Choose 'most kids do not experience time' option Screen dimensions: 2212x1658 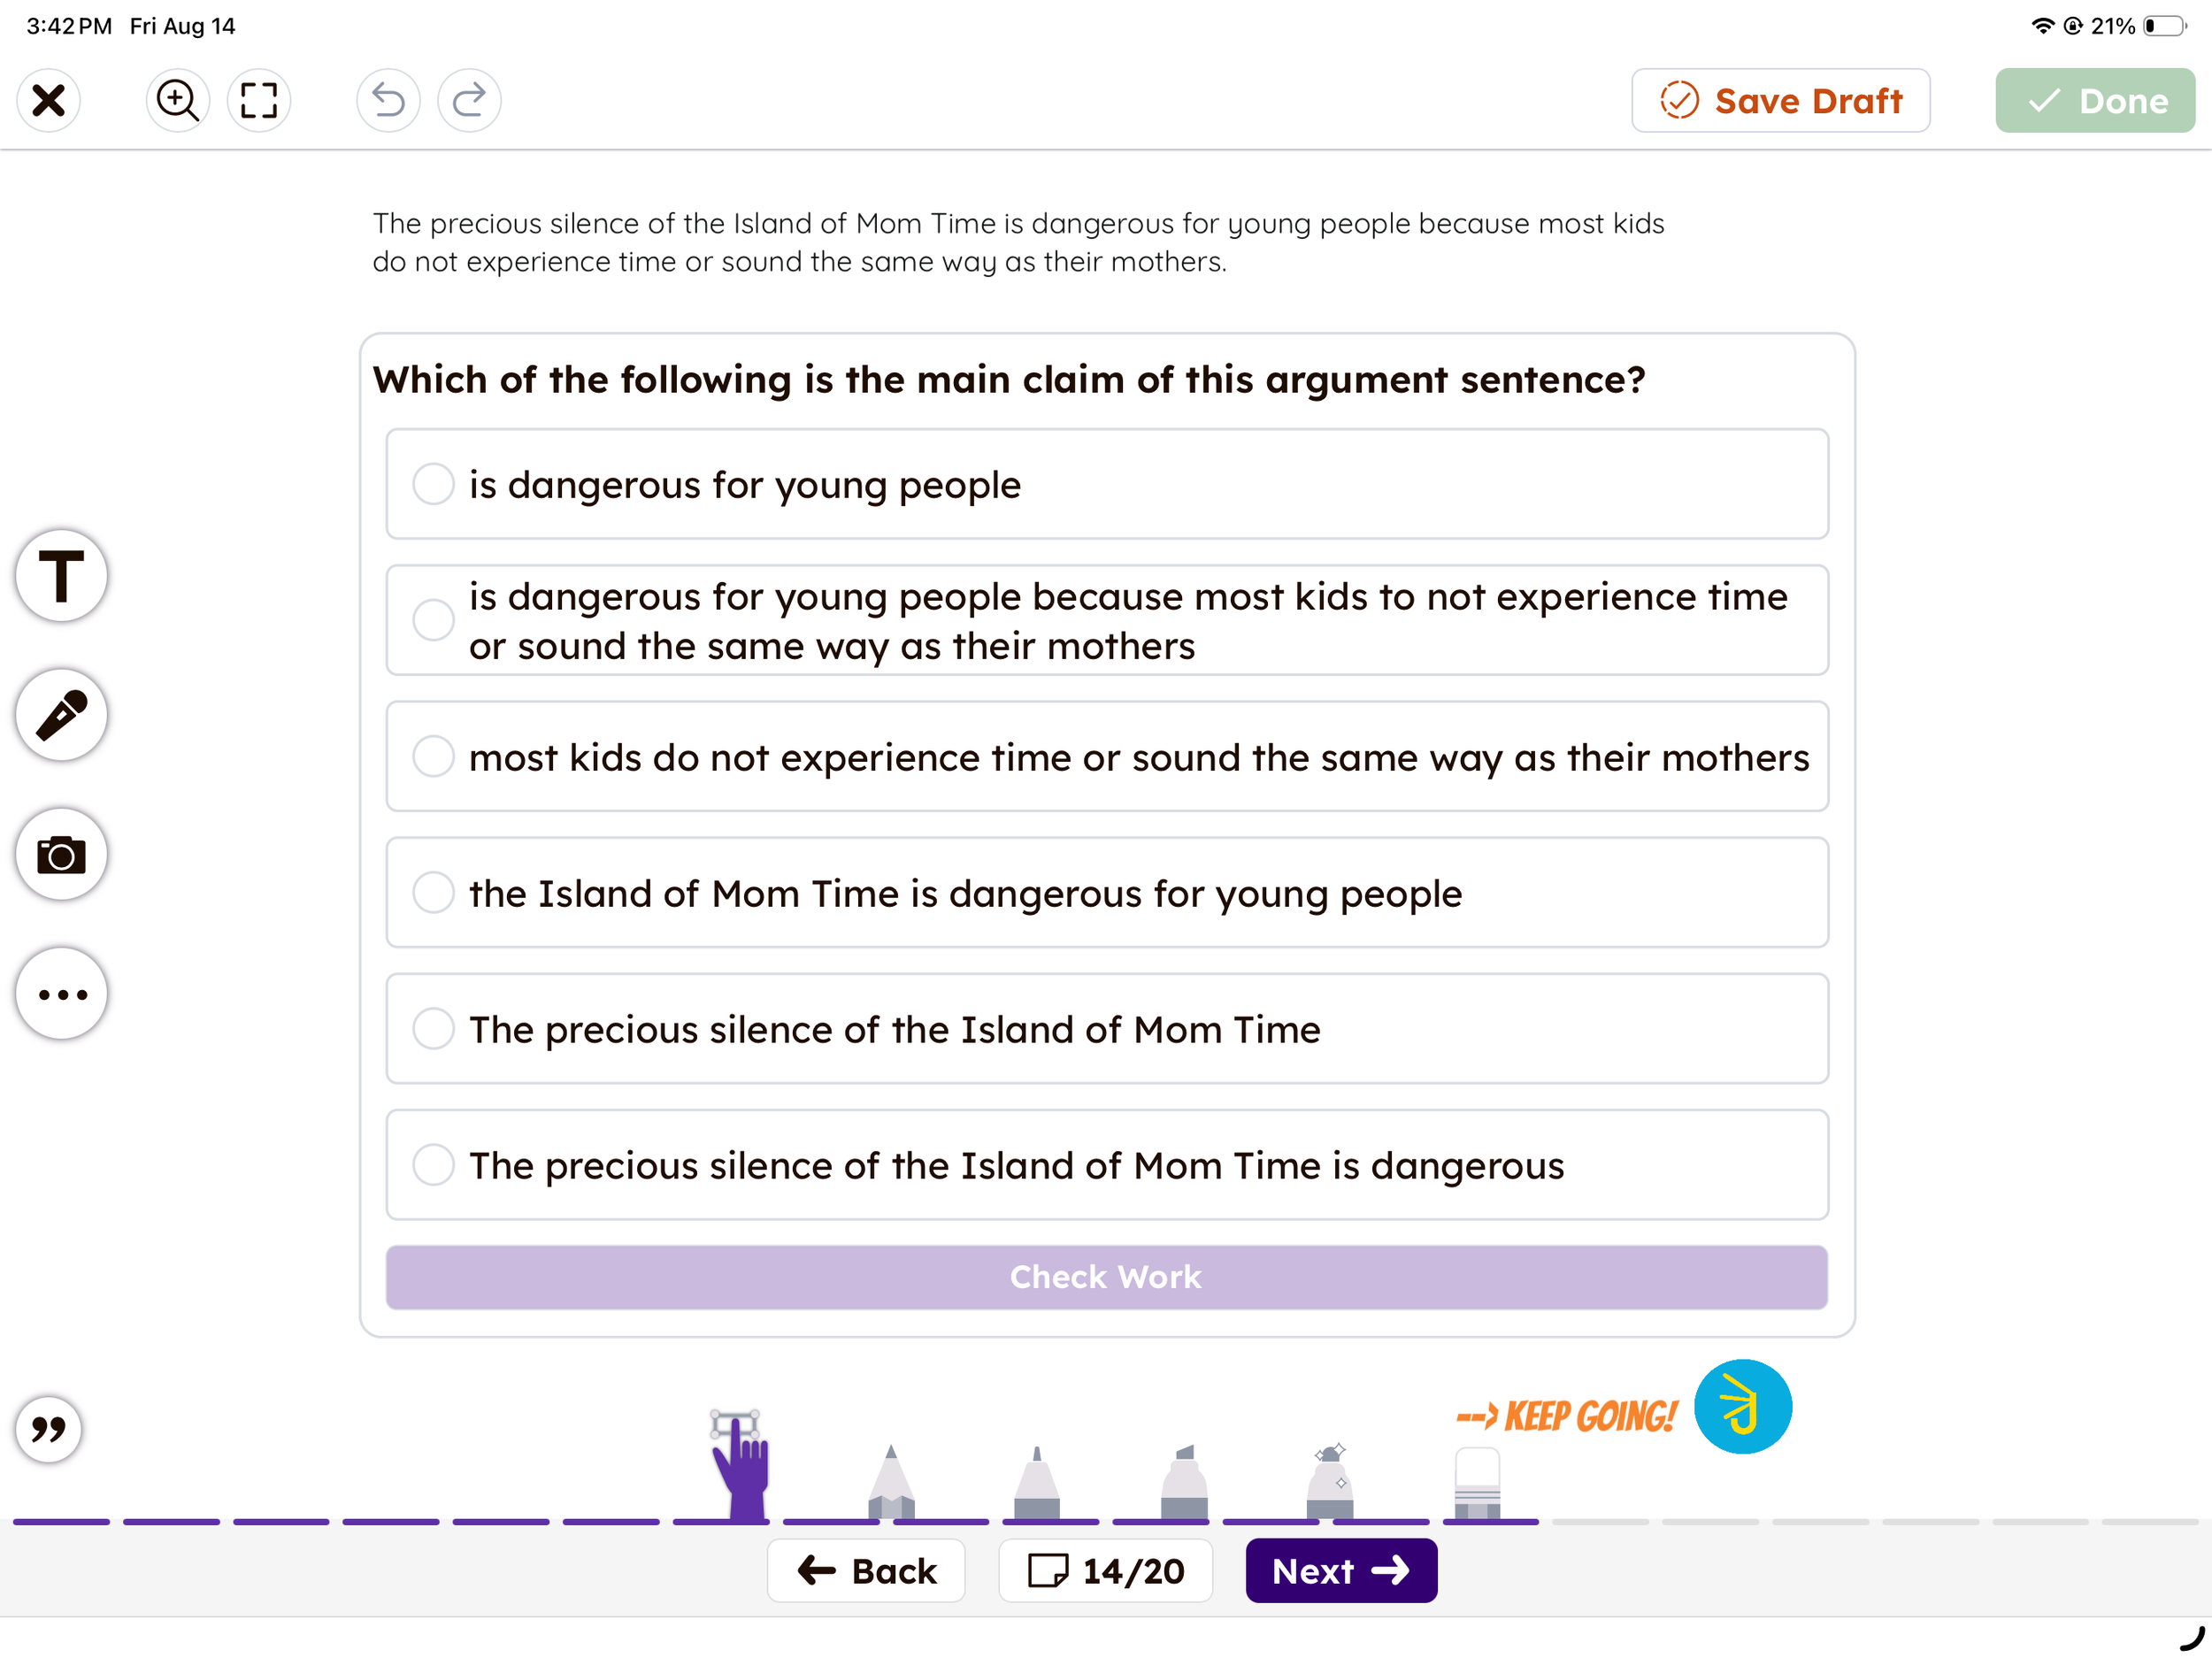click(1107, 757)
